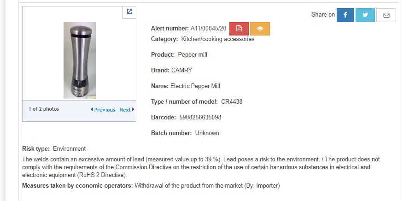Click the Kitchen/cooking accessories category text

tap(218, 39)
